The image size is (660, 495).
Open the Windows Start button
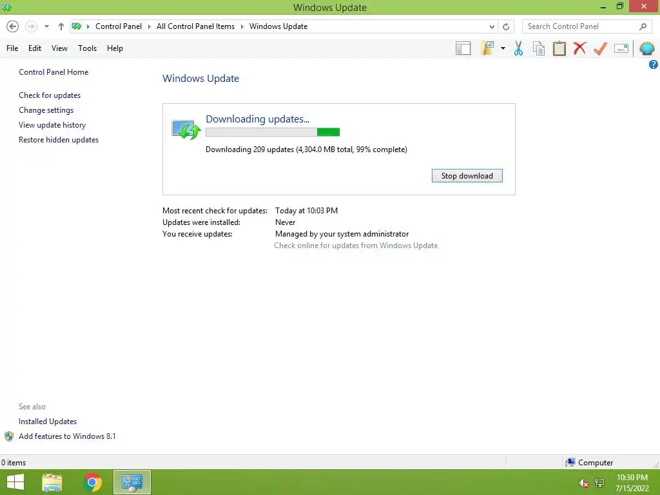[15, 482]
